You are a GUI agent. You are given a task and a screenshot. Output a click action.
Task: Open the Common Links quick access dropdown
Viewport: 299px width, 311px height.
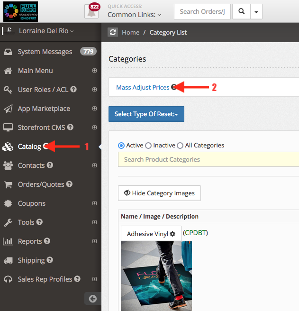coord(134,15)
